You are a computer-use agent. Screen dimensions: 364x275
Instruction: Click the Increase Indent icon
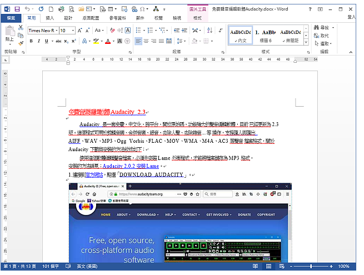pos(185,31)
